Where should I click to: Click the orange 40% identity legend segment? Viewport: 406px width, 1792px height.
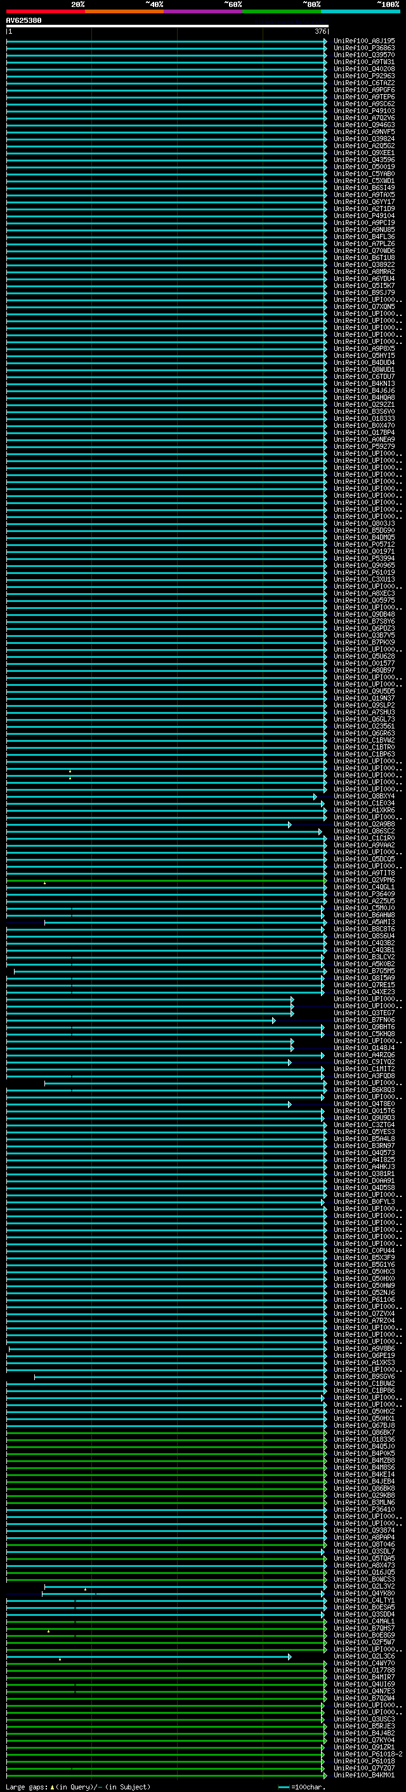click(x=124, y=11)
